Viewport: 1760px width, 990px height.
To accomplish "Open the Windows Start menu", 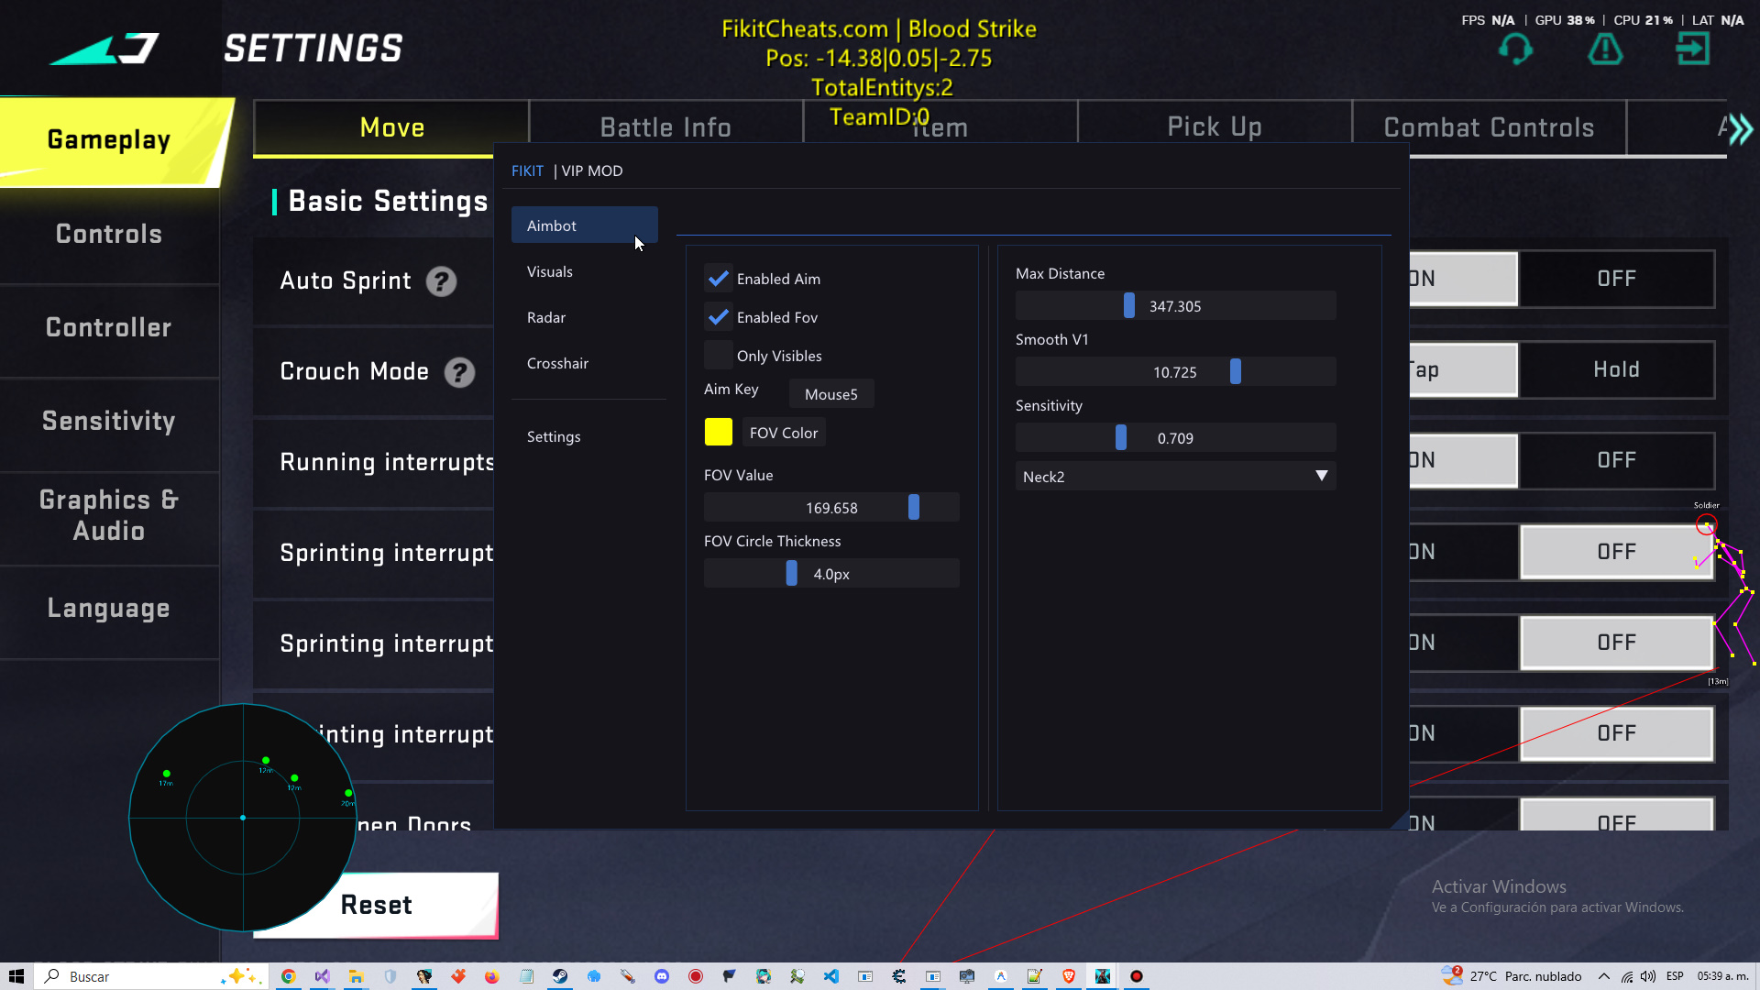I will click(16, 976).
